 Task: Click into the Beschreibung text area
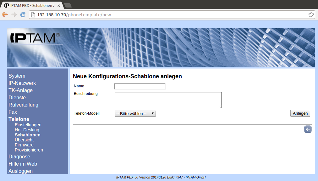pos(168,100)
